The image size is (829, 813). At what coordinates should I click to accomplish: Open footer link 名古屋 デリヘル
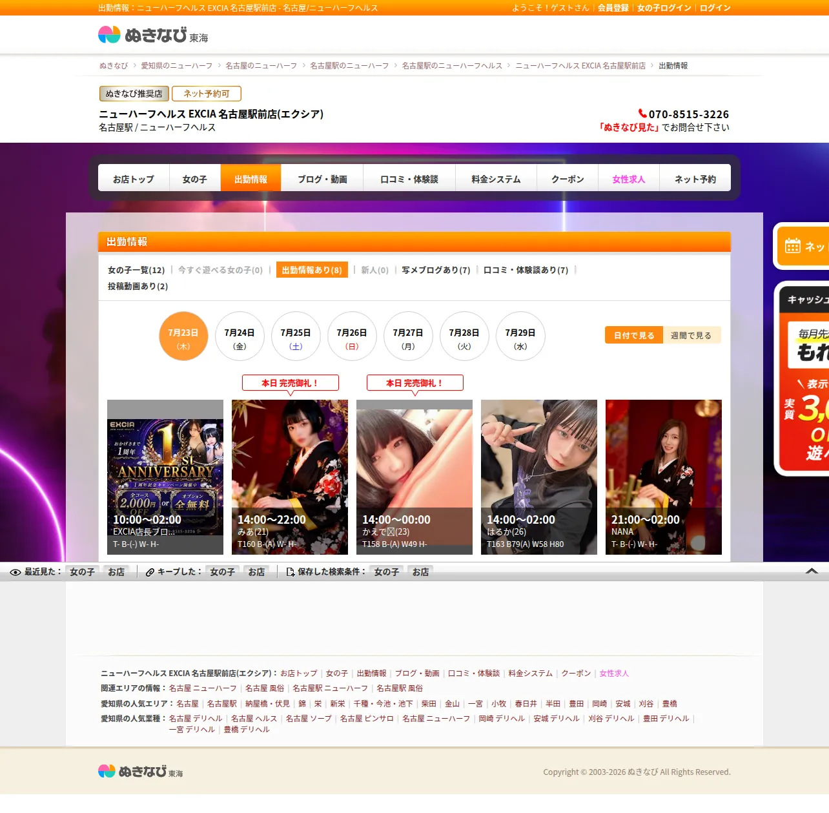click(196, 719)
